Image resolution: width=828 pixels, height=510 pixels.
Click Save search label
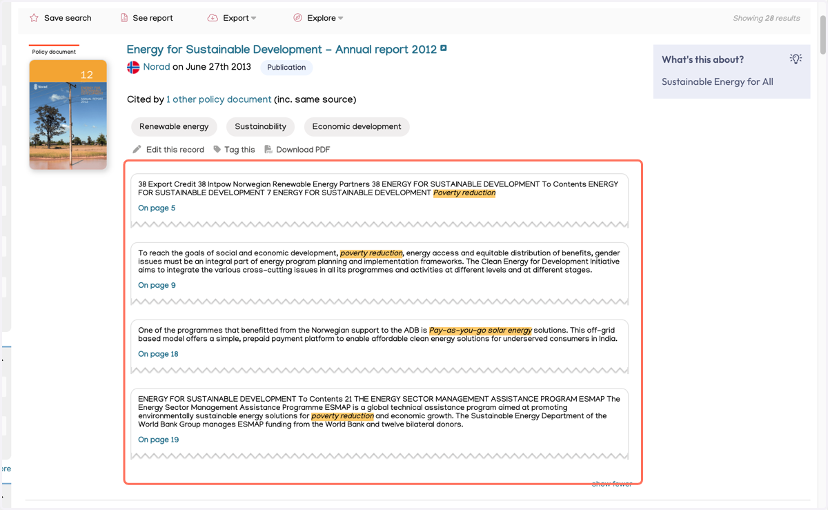coord(68,18)
